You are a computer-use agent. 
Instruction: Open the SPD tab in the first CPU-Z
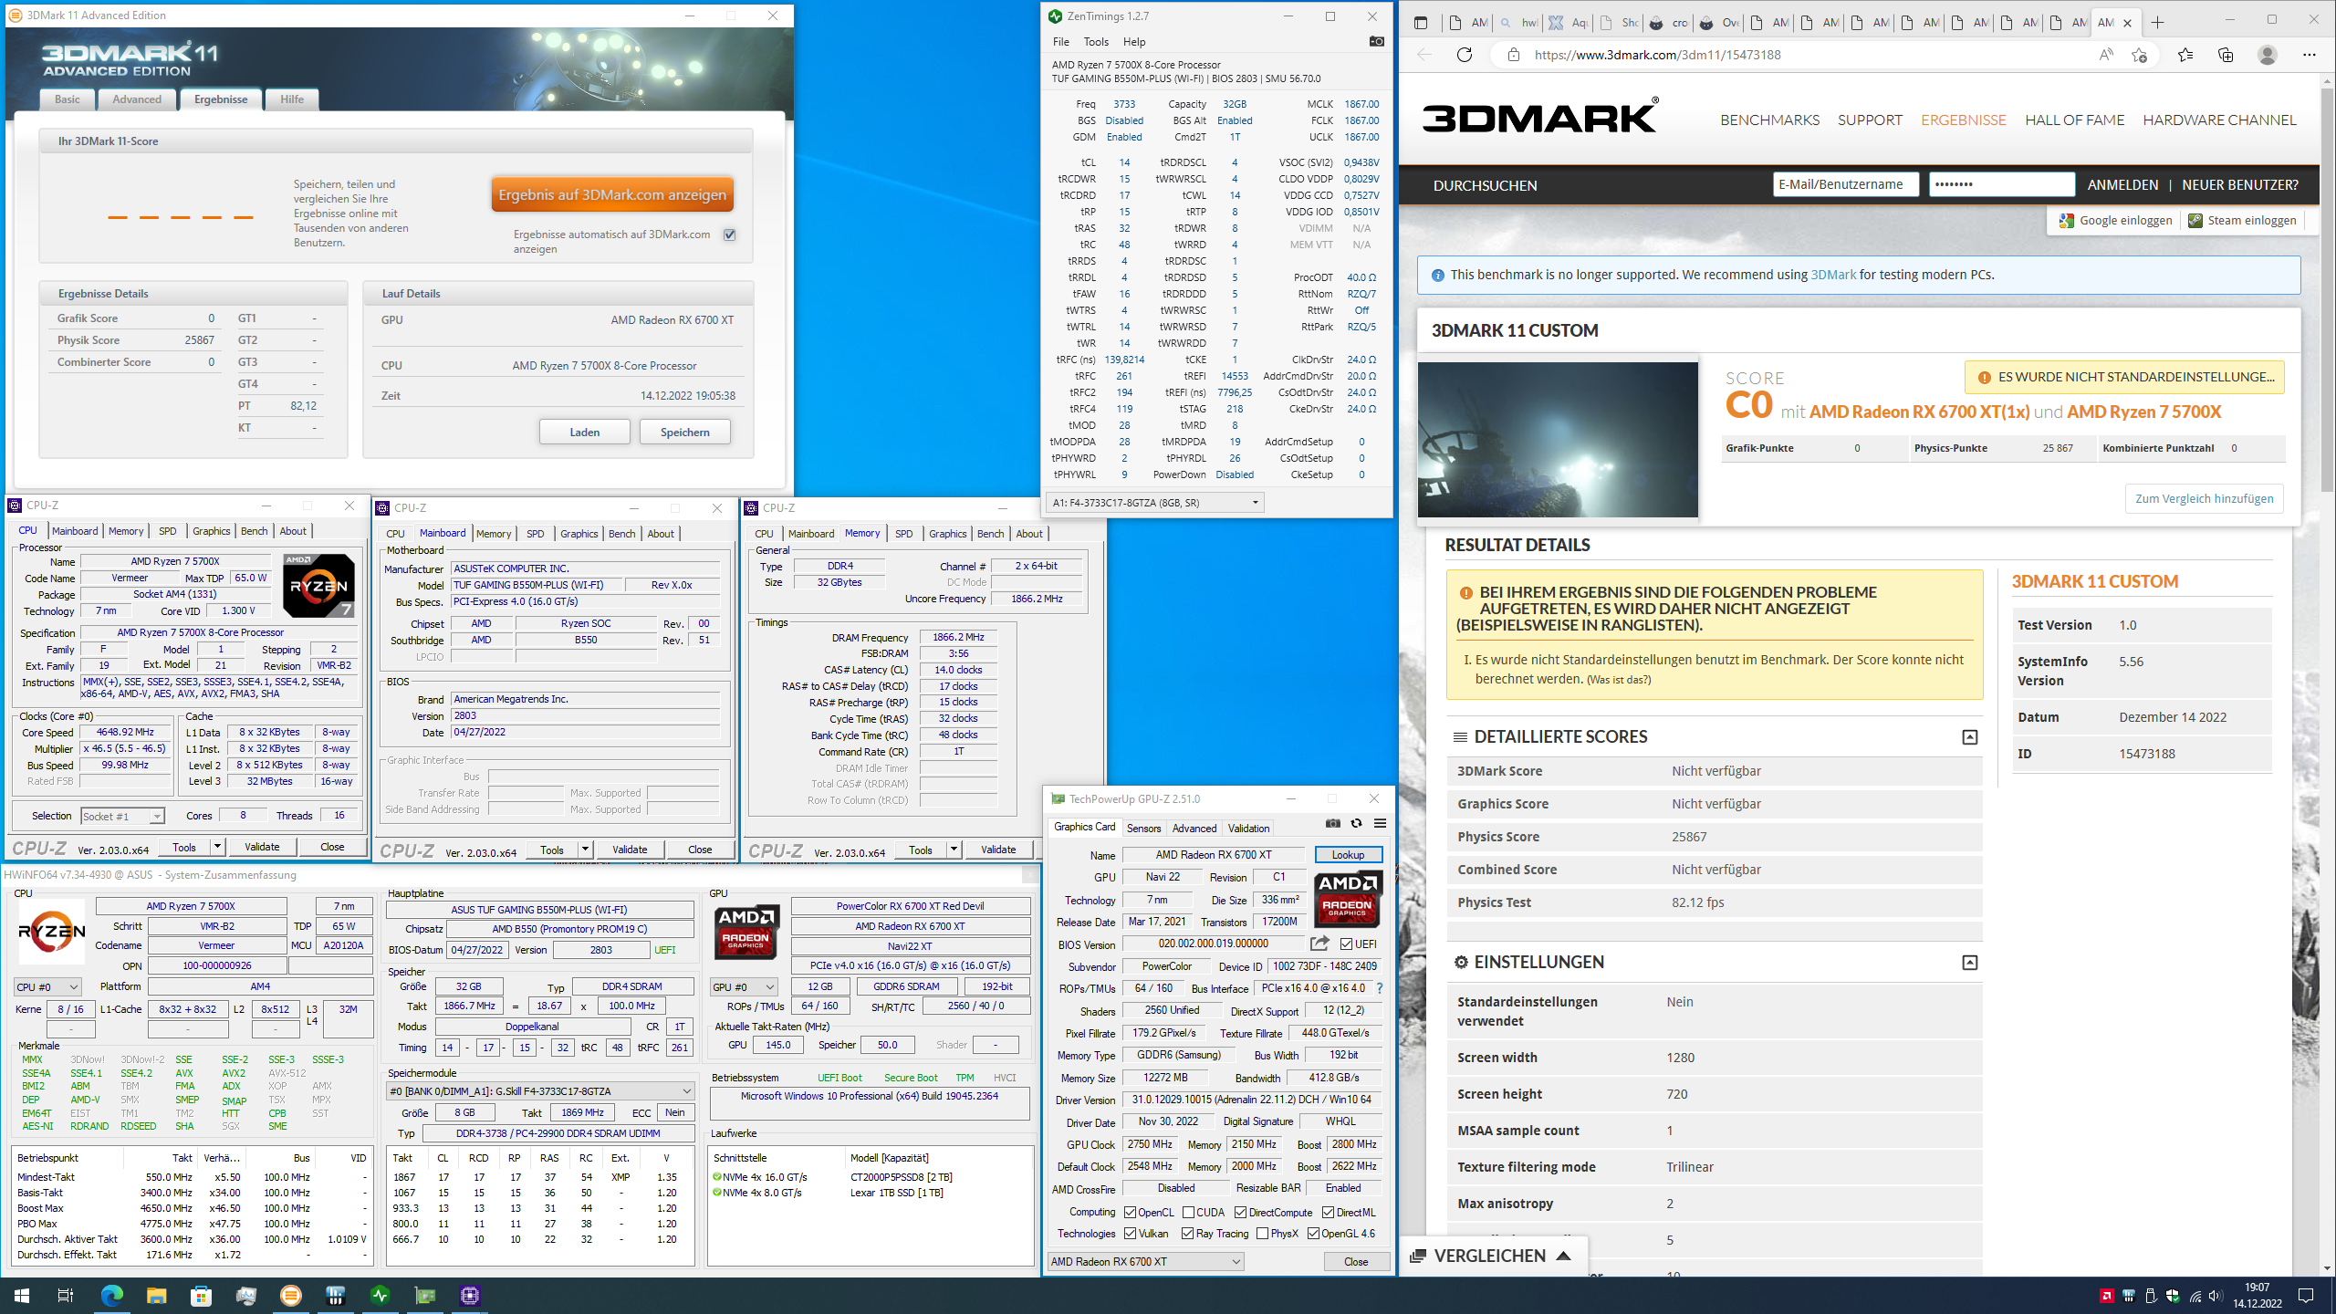(x=168, y=531)
